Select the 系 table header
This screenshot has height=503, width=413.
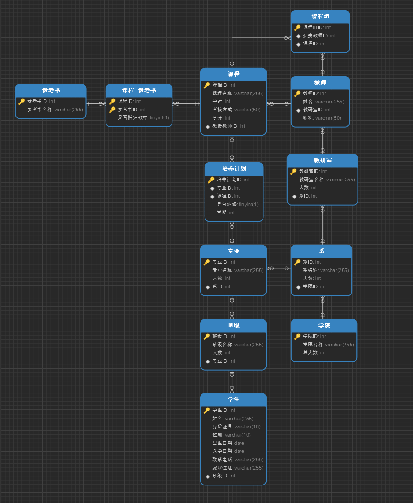click(321, 251)
